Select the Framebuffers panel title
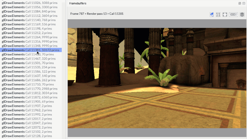247x139 pixels. coord(78,3)
